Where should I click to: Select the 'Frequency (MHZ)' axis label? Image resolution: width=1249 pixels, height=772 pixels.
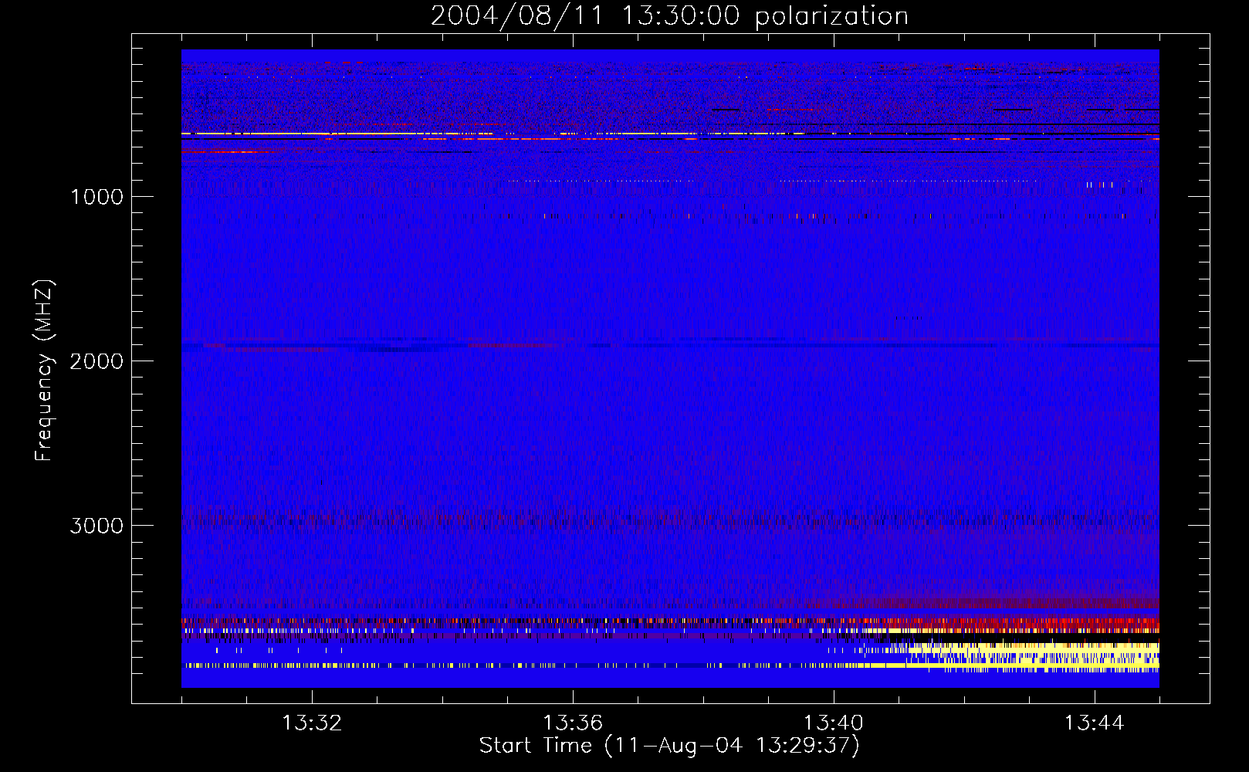tap(44, 371)
